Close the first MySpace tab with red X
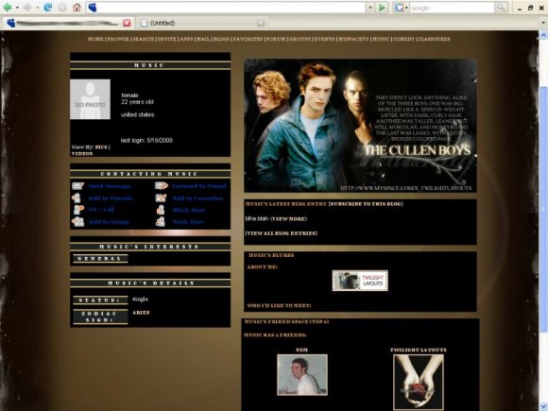Screen dimensions: 548x411 (127, 23)
